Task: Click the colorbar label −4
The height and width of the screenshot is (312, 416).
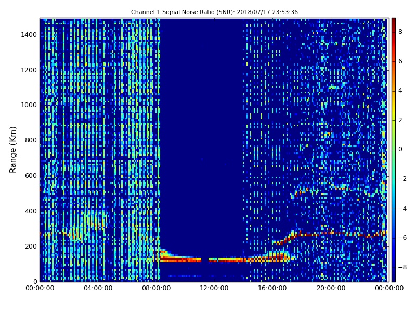Action: (x=402, y=209)
